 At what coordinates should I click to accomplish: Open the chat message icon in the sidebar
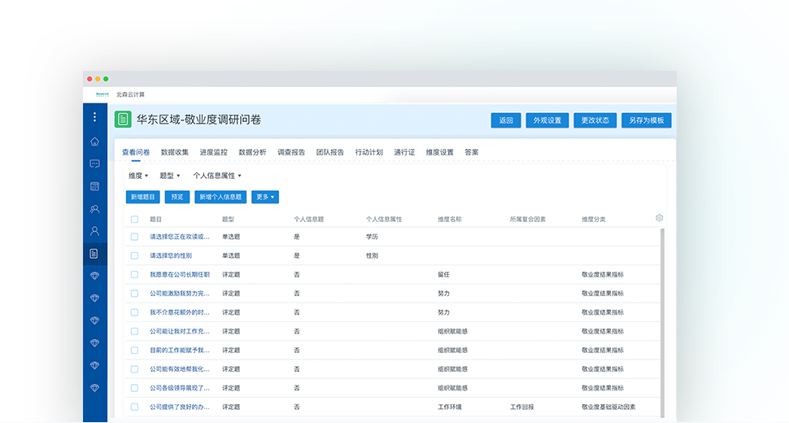pos(94,164)
